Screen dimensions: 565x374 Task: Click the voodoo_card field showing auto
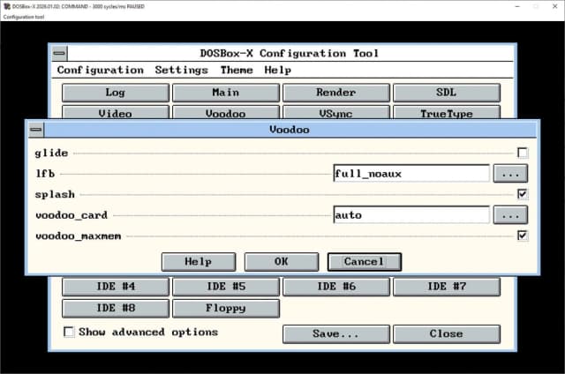(x=411, y=215)
